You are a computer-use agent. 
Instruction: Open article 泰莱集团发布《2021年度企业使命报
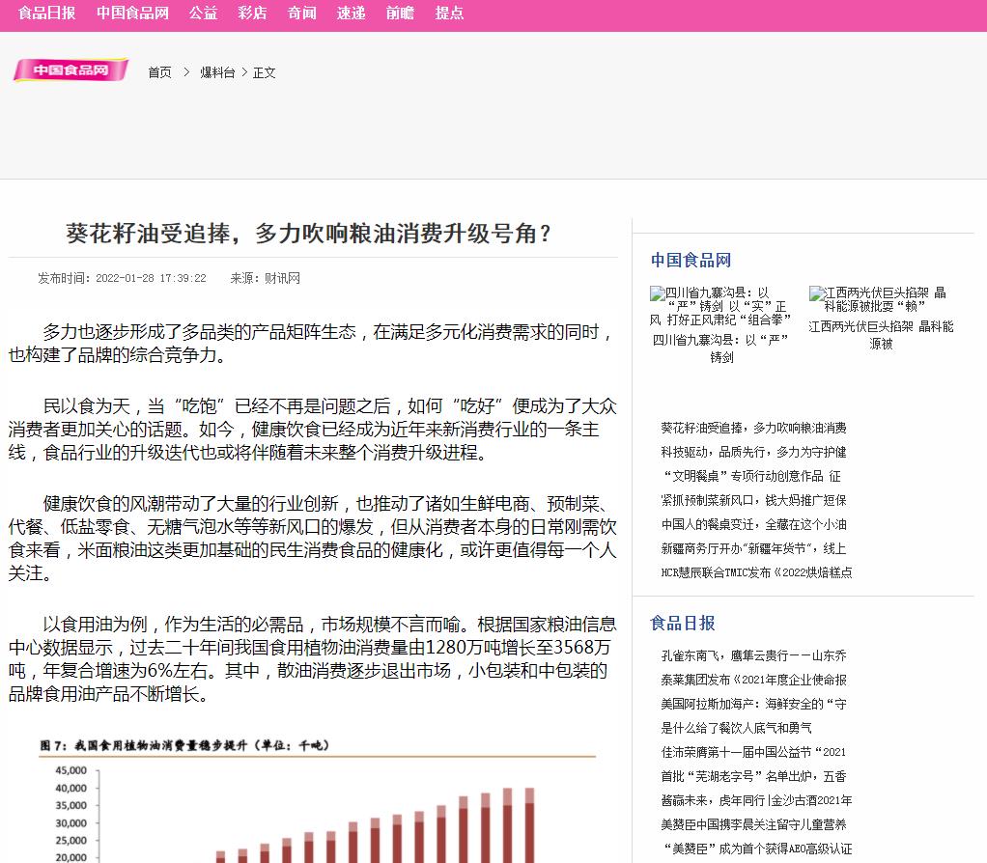(753, 680)
